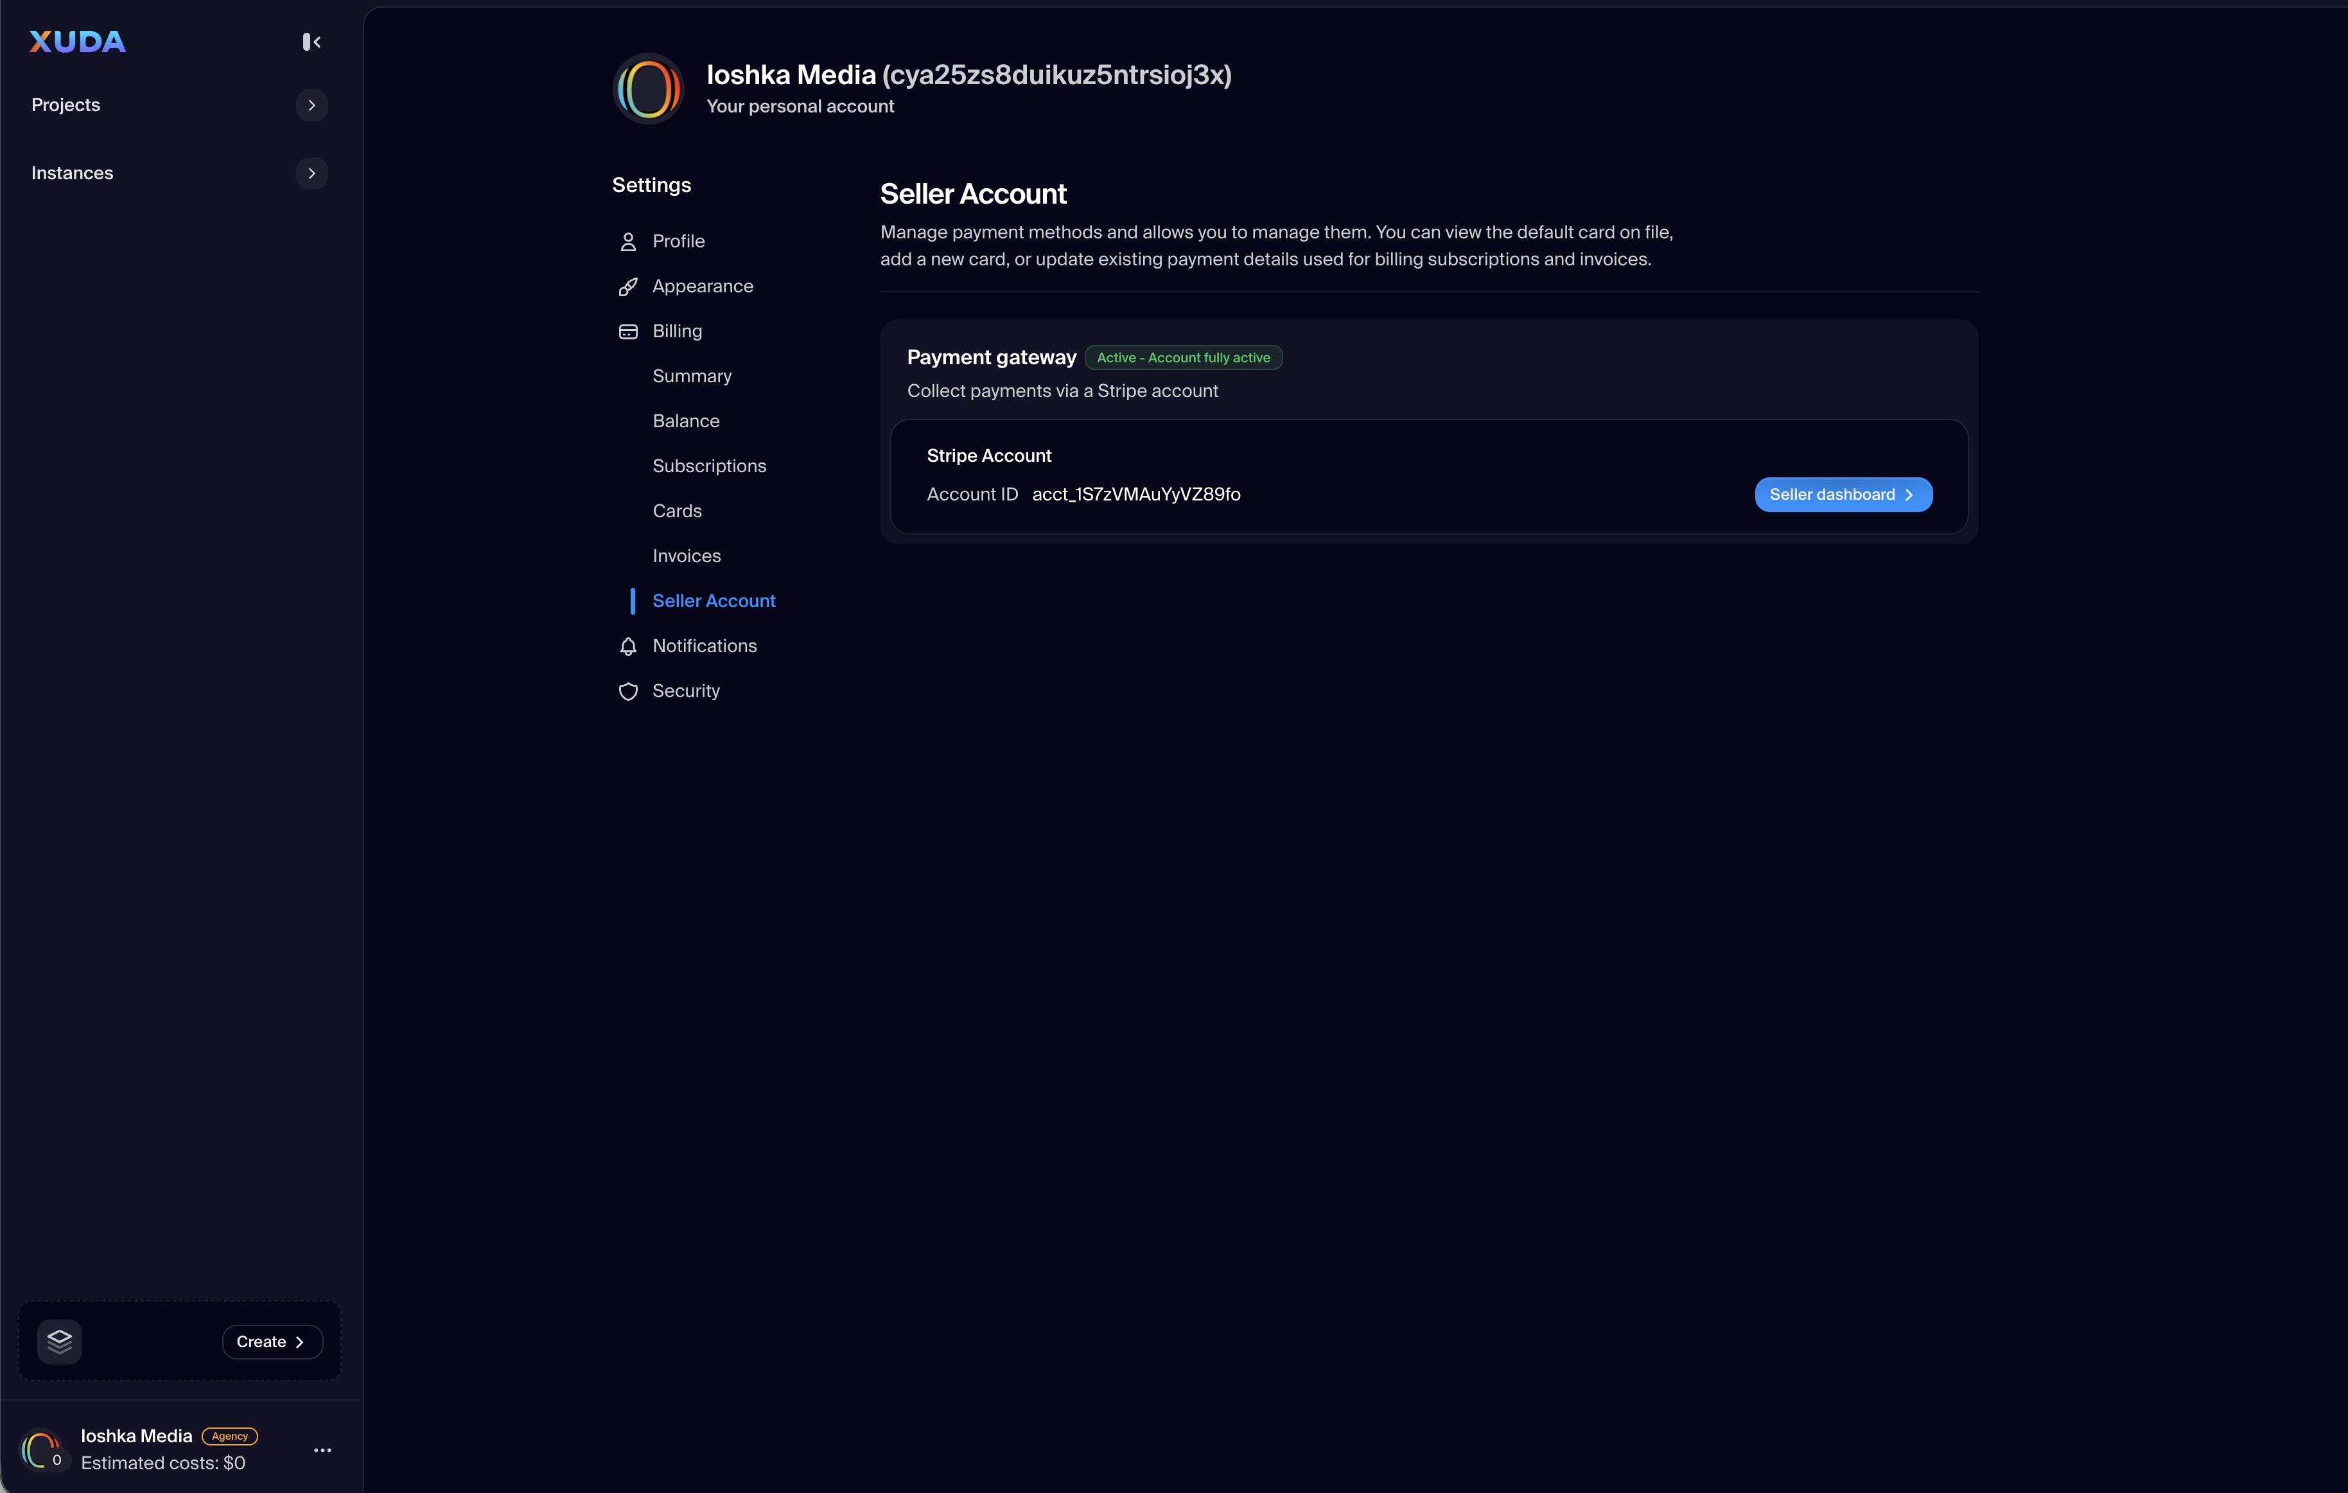
Task: Click the Stripe account ID text
Action: (1136, 495)
